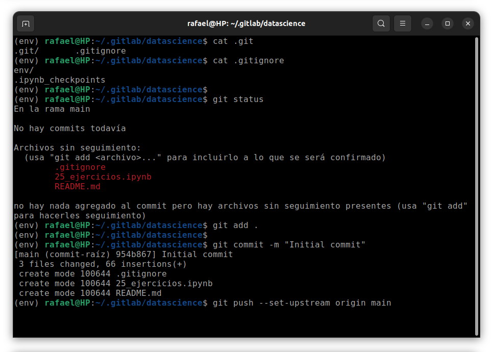This screenshot has width=493, height=352.
Task: Click the 'En la rama main' line
Action: click(52, 109)
